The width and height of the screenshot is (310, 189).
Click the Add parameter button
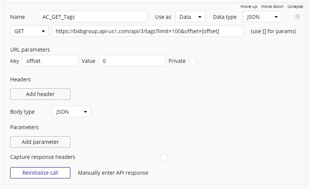pyautogui.click(x=40, y=142)
